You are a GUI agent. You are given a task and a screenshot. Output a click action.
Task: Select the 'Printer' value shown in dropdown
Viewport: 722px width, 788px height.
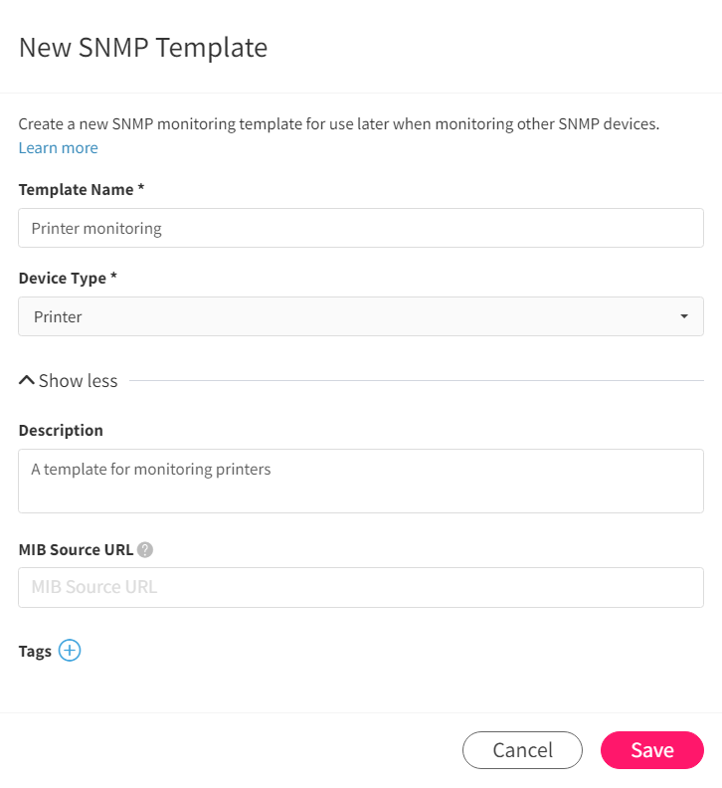[x=58, y=316]
